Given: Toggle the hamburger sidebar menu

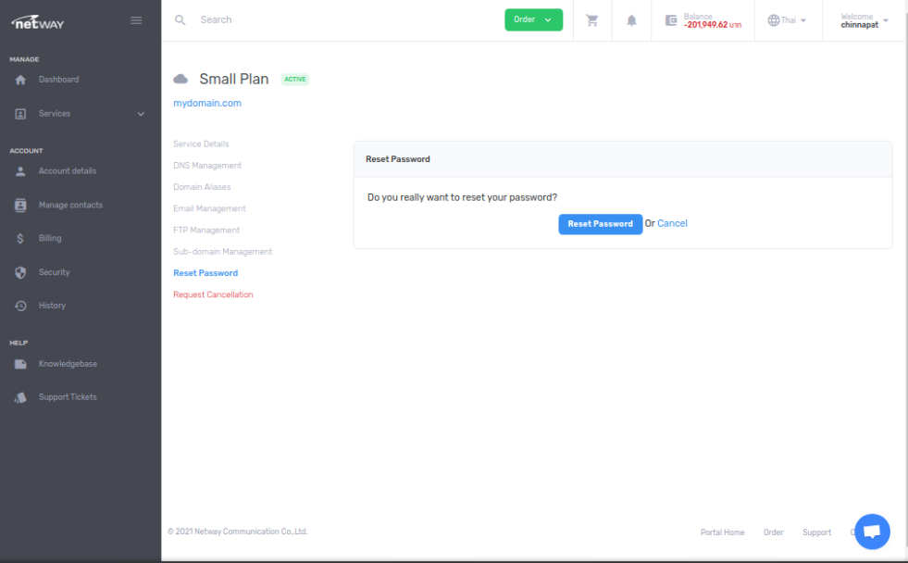Looking at the screenshot, I should pyautogui.click(x=136, y=20).
